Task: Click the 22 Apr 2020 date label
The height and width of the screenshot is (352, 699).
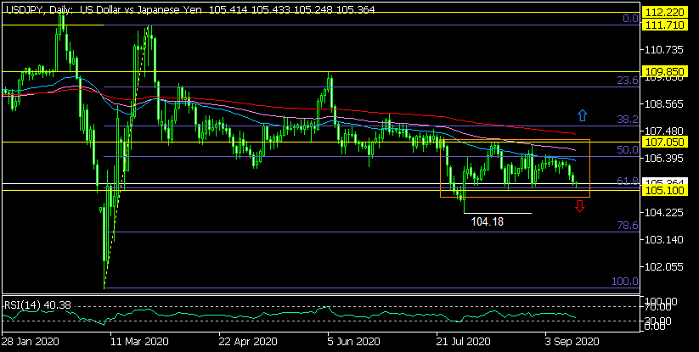Action: pos(248,342)
